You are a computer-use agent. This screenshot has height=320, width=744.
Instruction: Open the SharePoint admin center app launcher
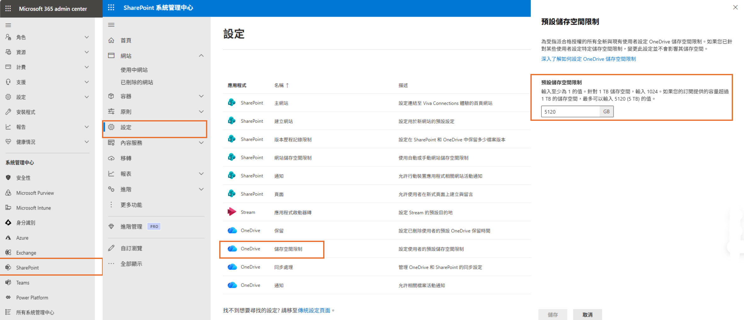(x=111, y=8)
